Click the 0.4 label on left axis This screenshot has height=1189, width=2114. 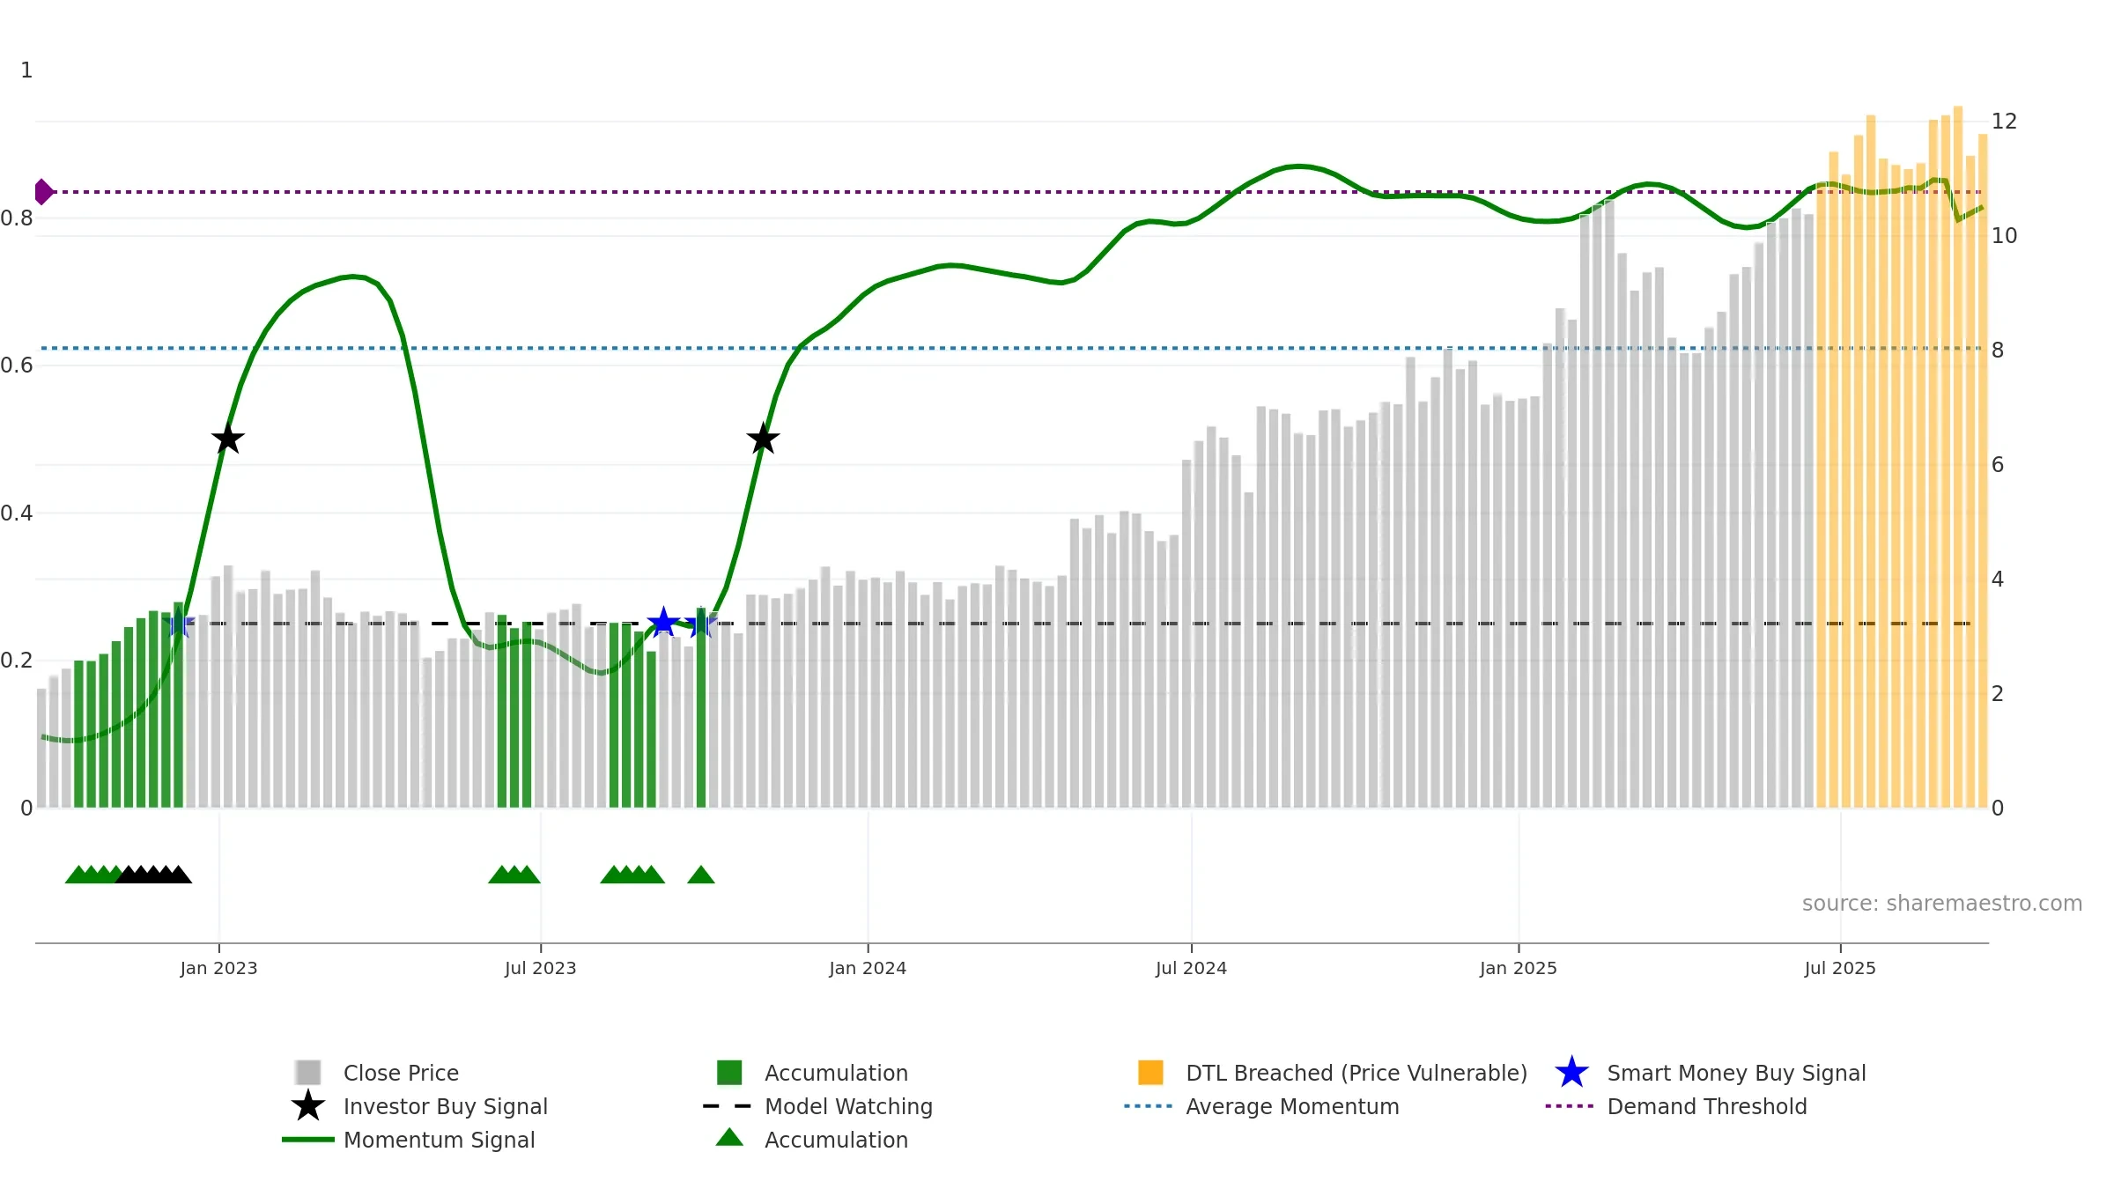click(x=17, y=513)
